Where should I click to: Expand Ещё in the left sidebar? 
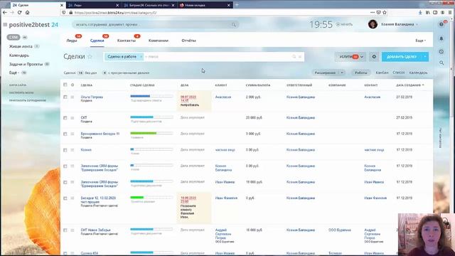click(14, 73)
